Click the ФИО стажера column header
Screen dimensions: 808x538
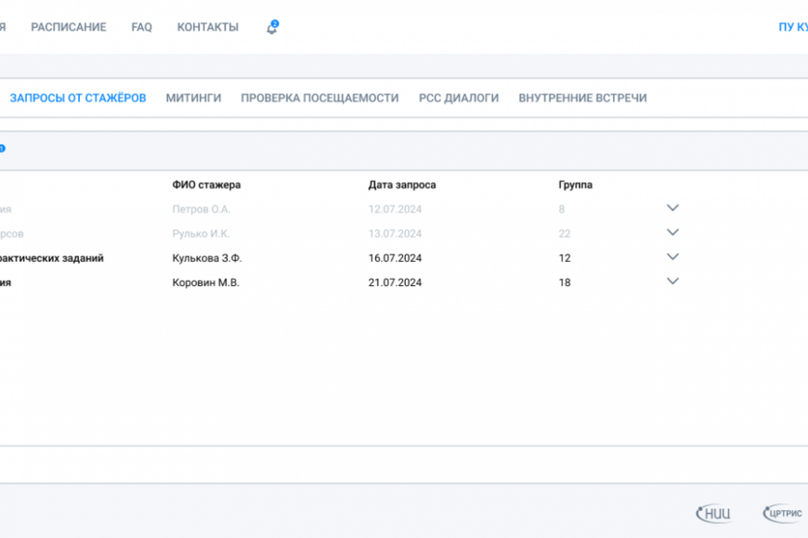point(206,185)
